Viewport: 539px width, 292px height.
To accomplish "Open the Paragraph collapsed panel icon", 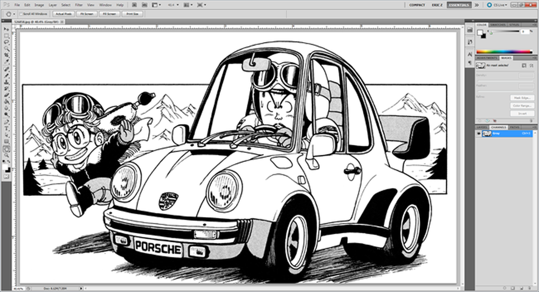I will 470,63.
